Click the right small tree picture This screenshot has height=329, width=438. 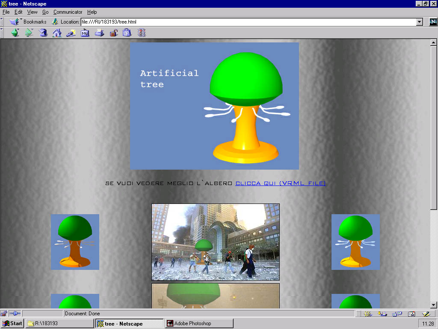tap(355, 242)
